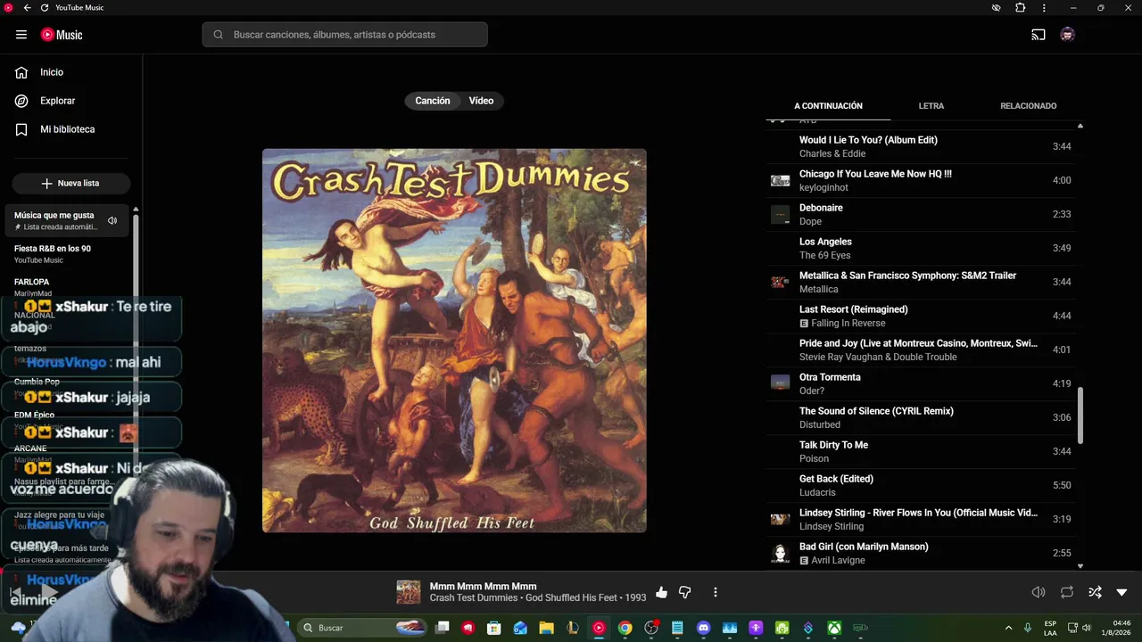Reload the YouTube Music app

pyautogui.click(x=45, y=8)
